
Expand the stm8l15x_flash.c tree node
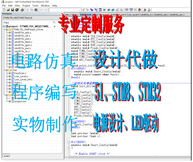coord(10,42)
